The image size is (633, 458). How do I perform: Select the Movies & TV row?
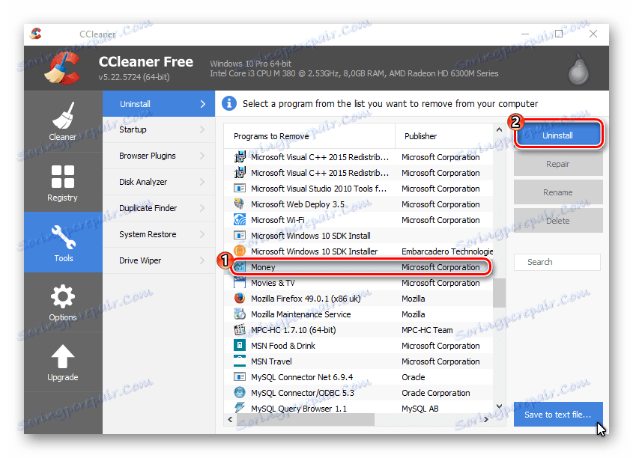coord(359,283)
